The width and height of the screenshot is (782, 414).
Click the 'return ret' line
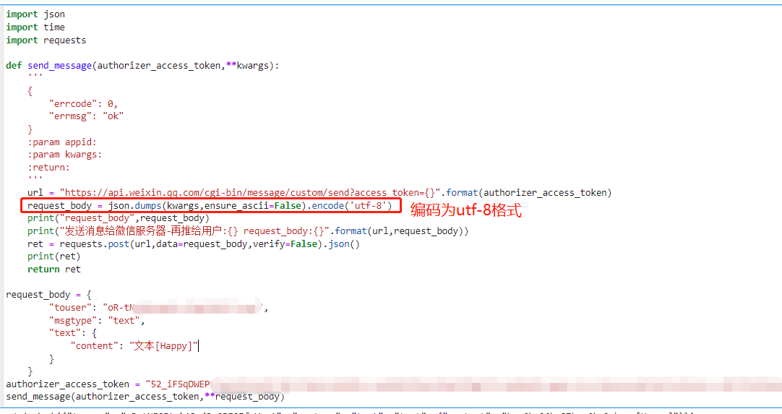[x=54, y=269]
